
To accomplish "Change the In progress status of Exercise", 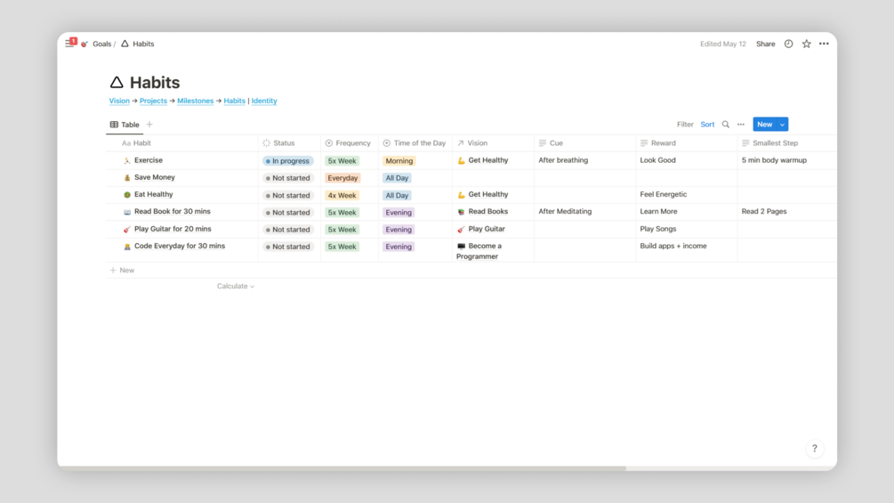I will point(288,161).
